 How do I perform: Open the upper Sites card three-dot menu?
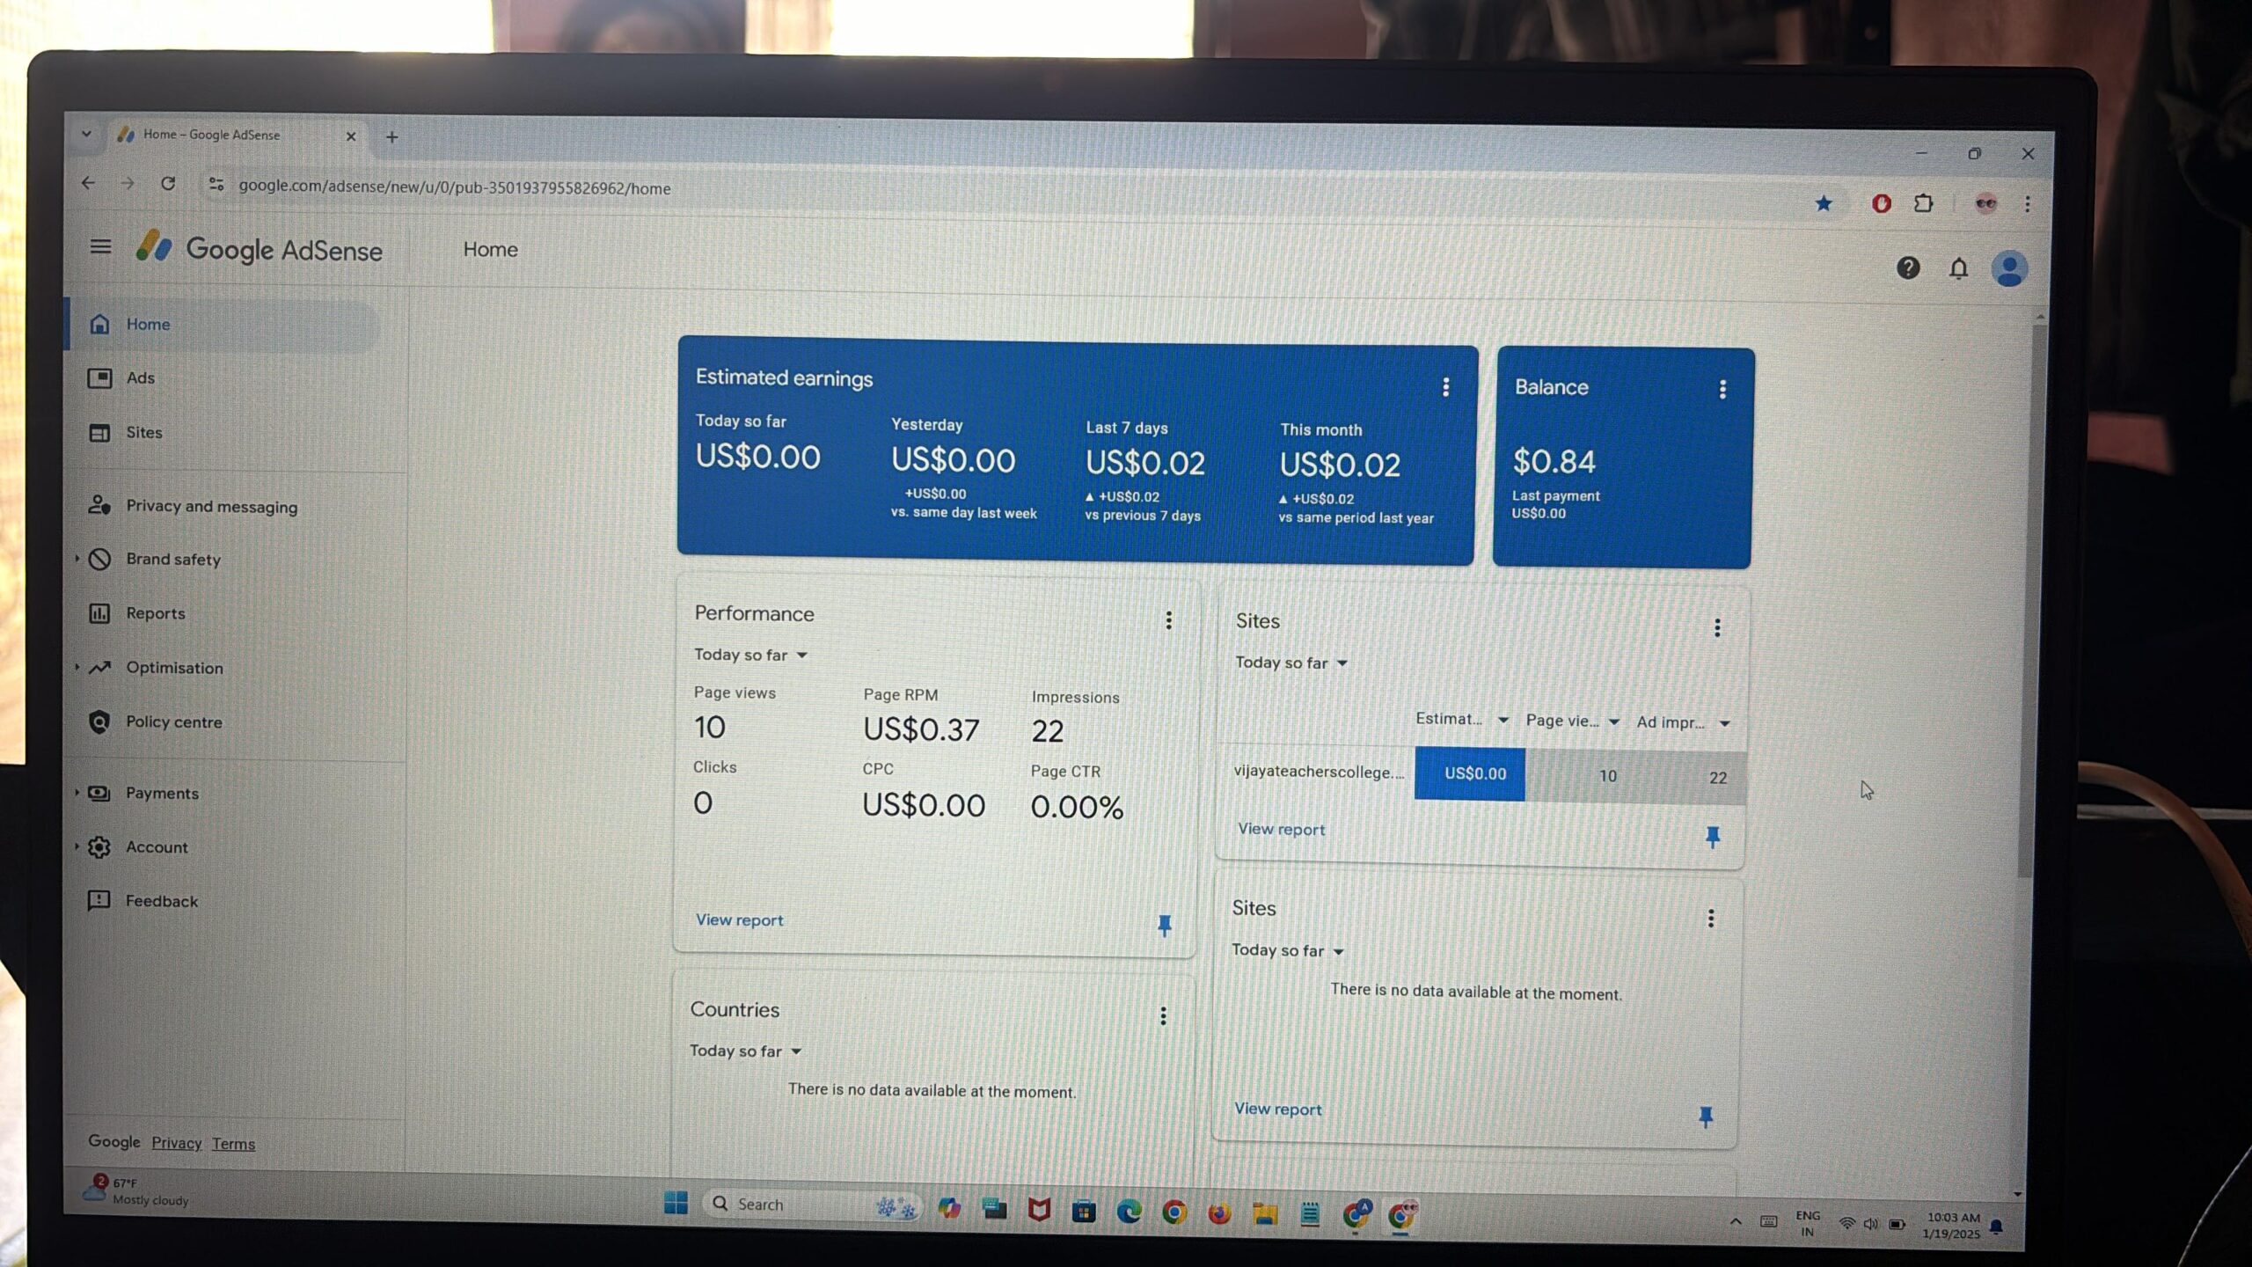coord(1716,627)
